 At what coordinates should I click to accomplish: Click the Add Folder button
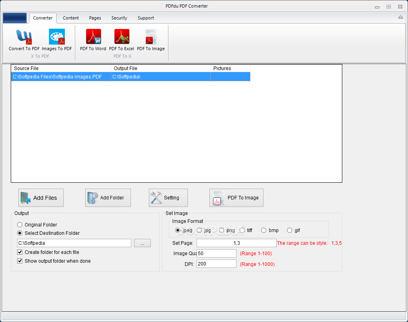pyautogui.click(x=108, y=198)
